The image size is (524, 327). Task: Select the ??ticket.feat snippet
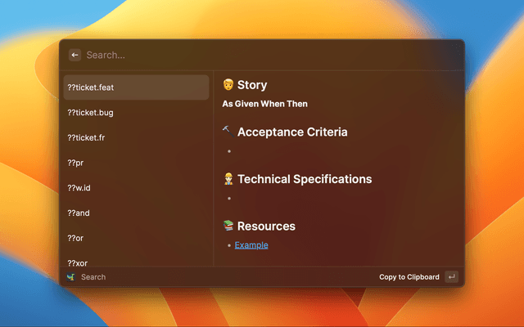coord(136,87)
